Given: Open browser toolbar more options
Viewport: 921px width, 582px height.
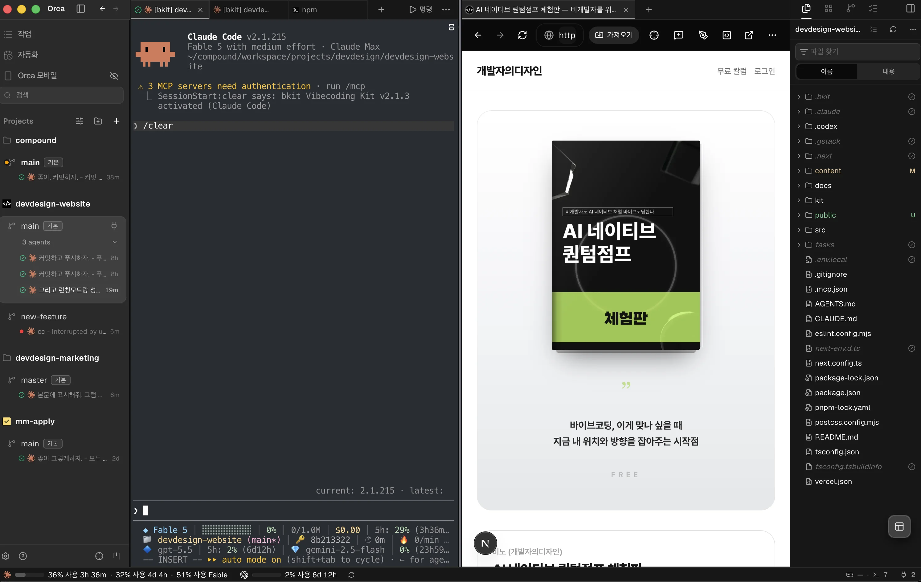Looking at the screenshot, I should pyautogui.click(x=773, y=35).
